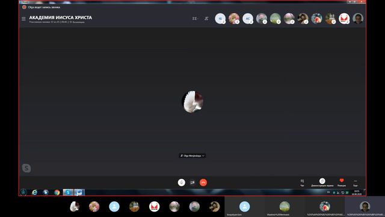Click the taskbar clock and date
The width and height of the screenshot is (385, 217).
coord(357,192)
